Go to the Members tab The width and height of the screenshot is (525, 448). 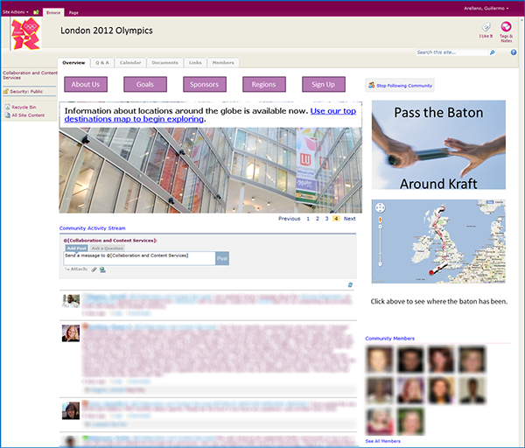223,63
